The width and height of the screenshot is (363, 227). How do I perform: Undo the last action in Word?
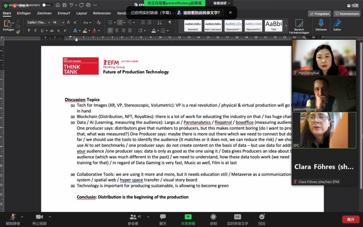click(x=72, y=5)
